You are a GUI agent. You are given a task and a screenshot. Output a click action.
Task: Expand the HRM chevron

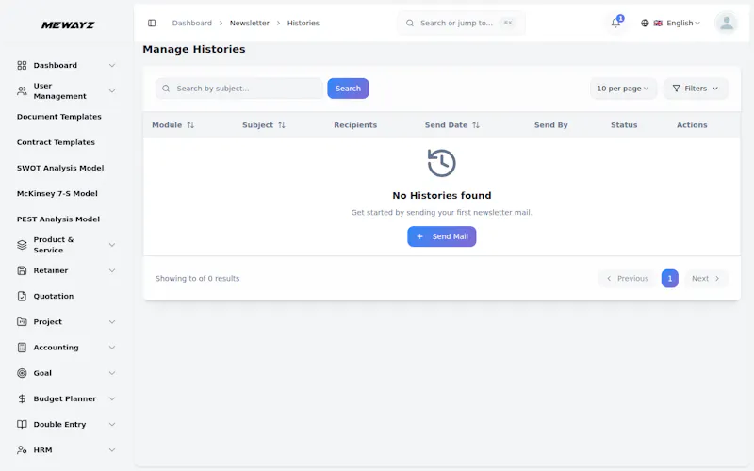[x=112, y=450]
